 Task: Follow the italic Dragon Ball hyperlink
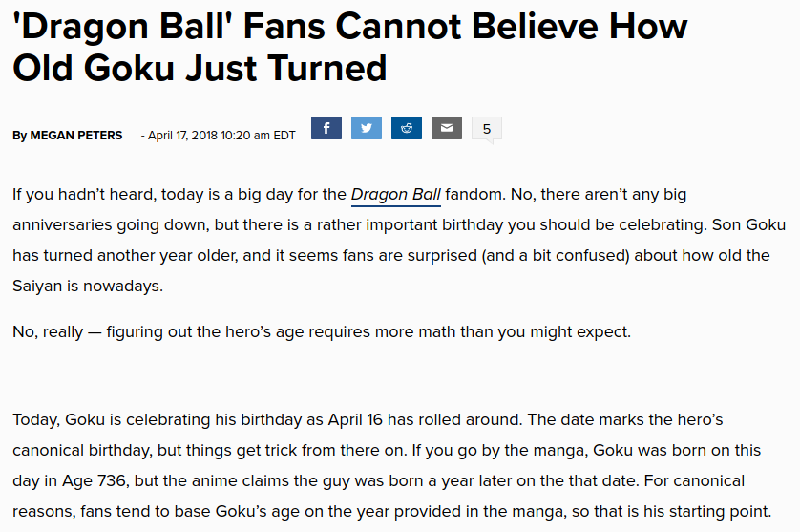point(396,195)
